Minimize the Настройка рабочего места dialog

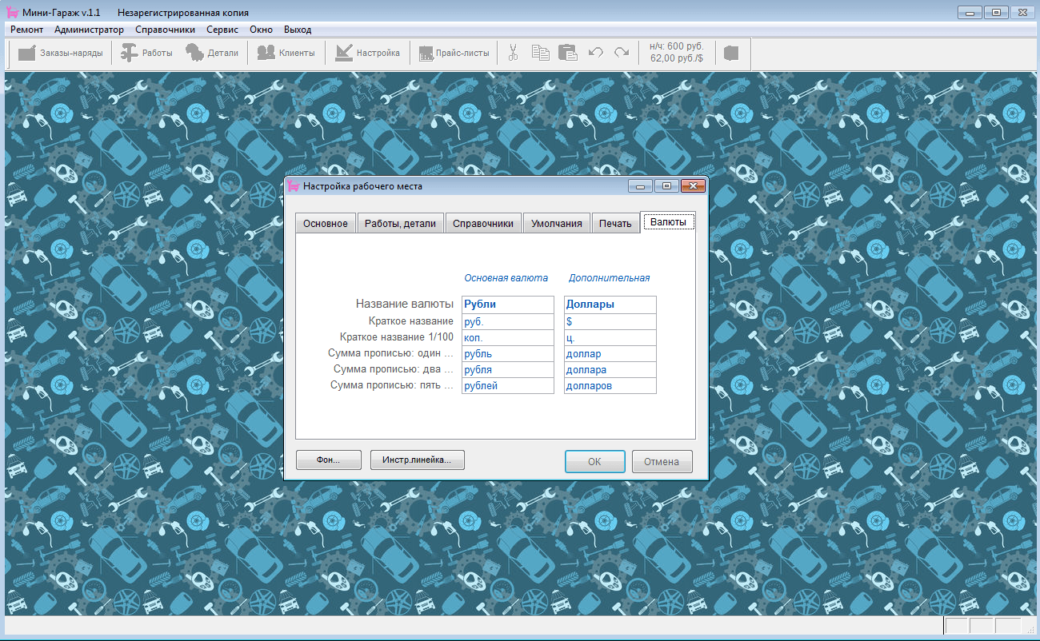pos(640,186)
